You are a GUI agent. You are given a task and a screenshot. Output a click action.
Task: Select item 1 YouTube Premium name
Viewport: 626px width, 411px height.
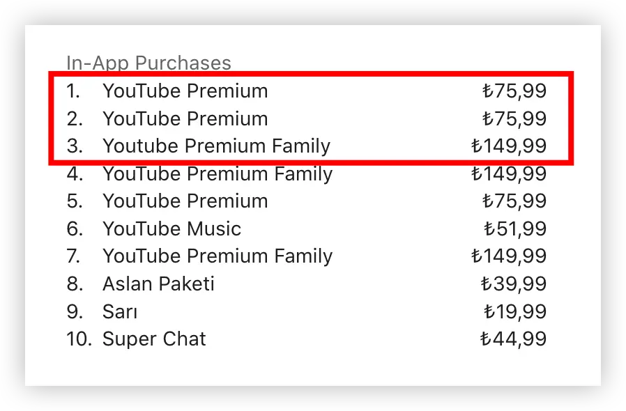185,91
